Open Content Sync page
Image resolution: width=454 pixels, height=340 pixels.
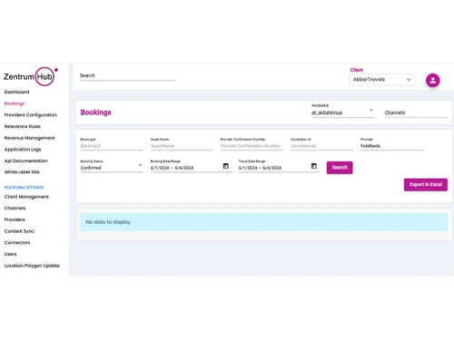tap(19, 231)
